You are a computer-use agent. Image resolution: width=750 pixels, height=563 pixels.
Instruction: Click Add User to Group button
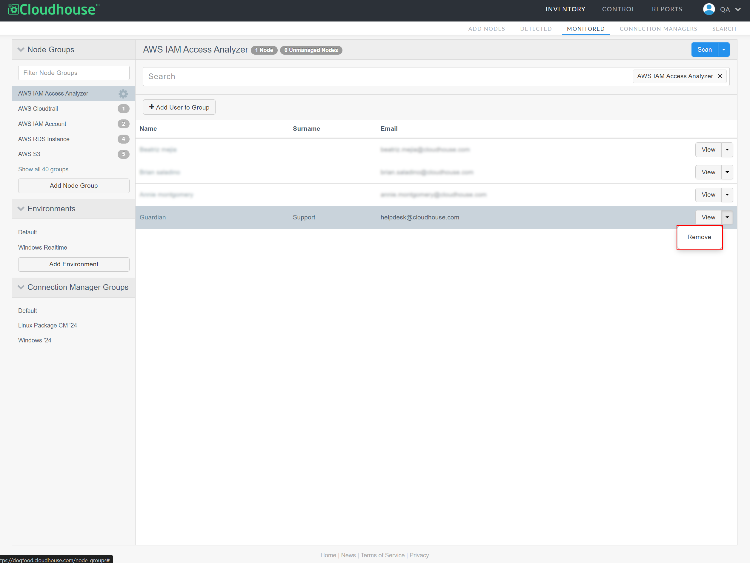coord(179,107)
